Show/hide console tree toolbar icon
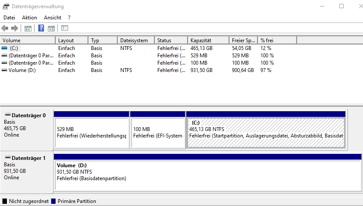Viewport: 363px width, 206px height. (x=28, y=28)
